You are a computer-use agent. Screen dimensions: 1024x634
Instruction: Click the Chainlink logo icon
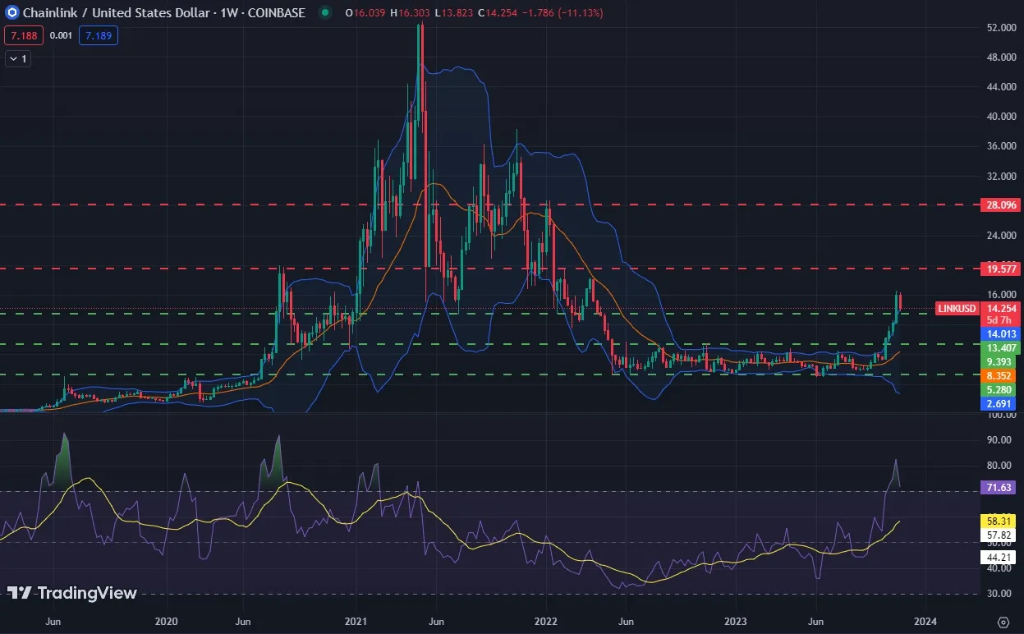click(x=11, y=13)
